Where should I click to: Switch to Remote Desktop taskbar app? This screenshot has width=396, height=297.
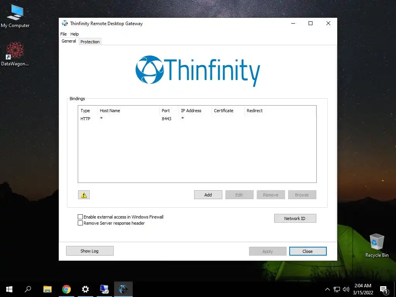[x=104, y=289]
